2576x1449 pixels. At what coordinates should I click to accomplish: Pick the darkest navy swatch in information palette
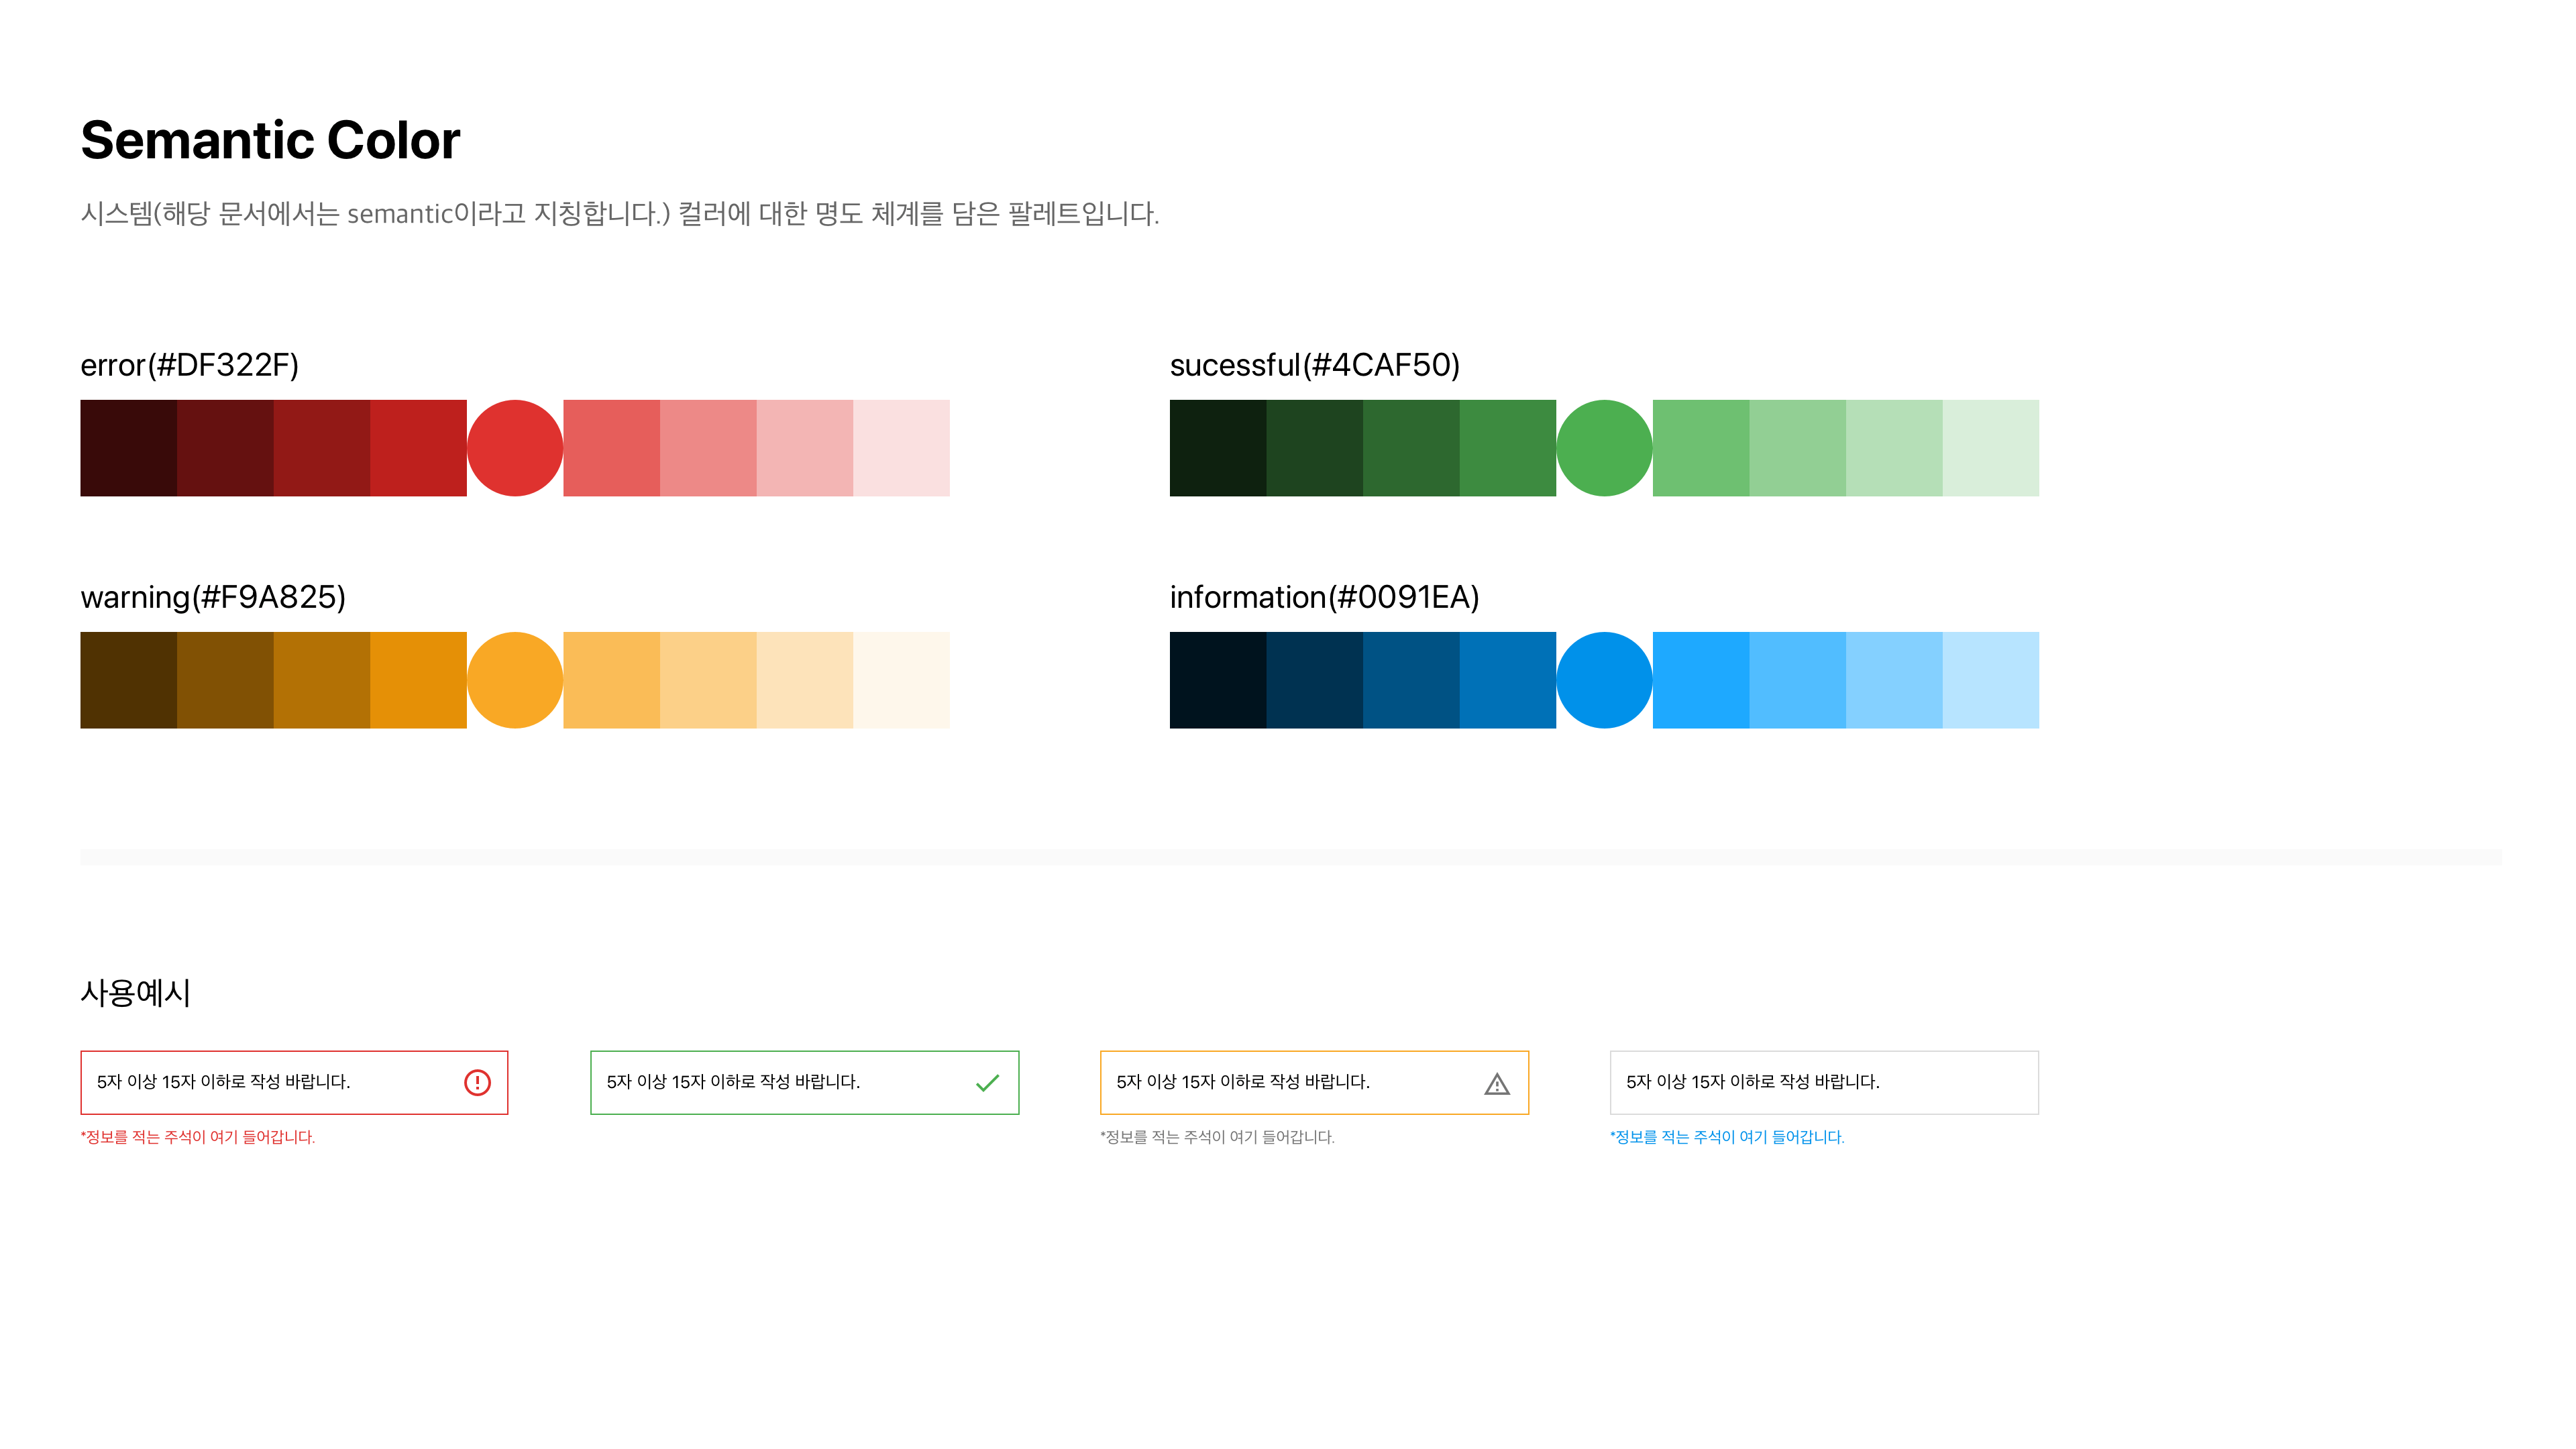(x=1218, y=680)
